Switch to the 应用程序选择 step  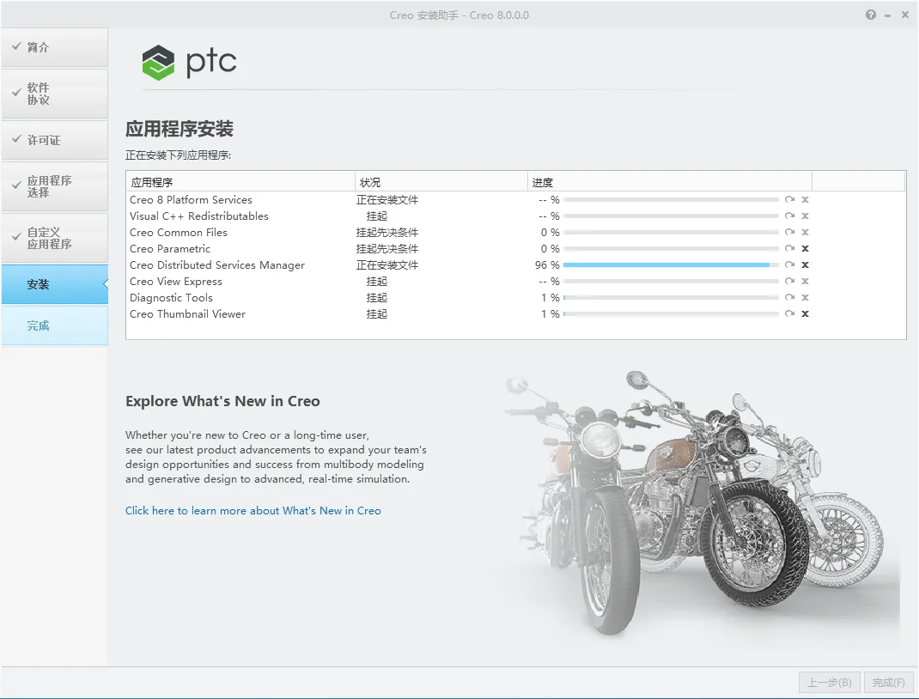(54, 186)
